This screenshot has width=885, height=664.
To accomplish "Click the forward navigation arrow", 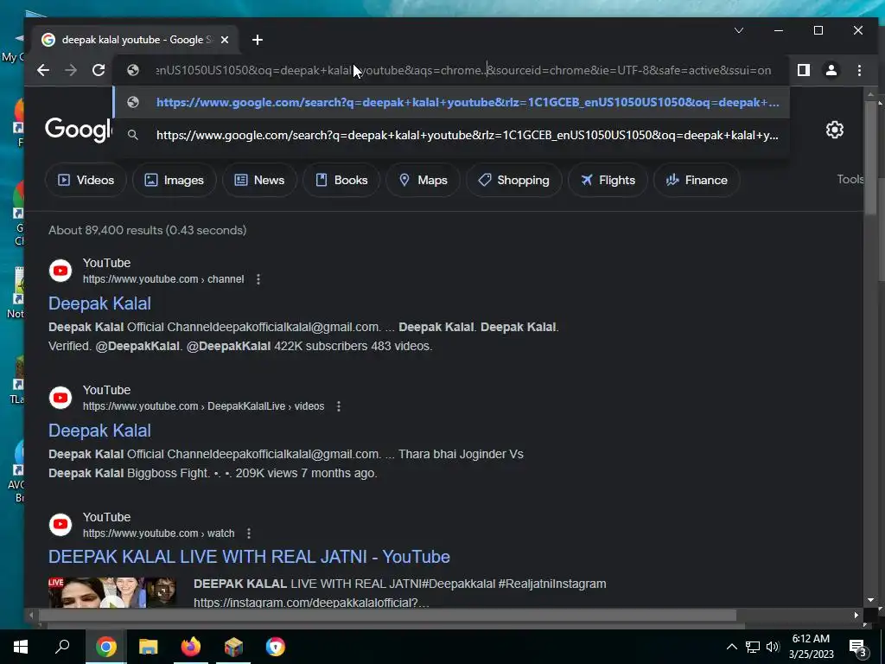I will point(71,70).
